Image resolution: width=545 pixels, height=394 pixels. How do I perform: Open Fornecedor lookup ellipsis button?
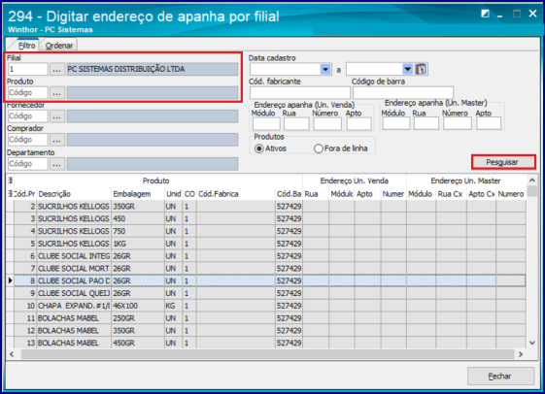[x=57, y=116]
